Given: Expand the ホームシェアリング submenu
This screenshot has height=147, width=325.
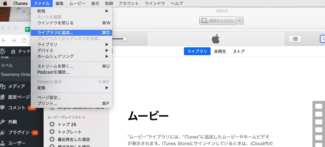Looking at the screenshot, I should click(x=71, y=56).
